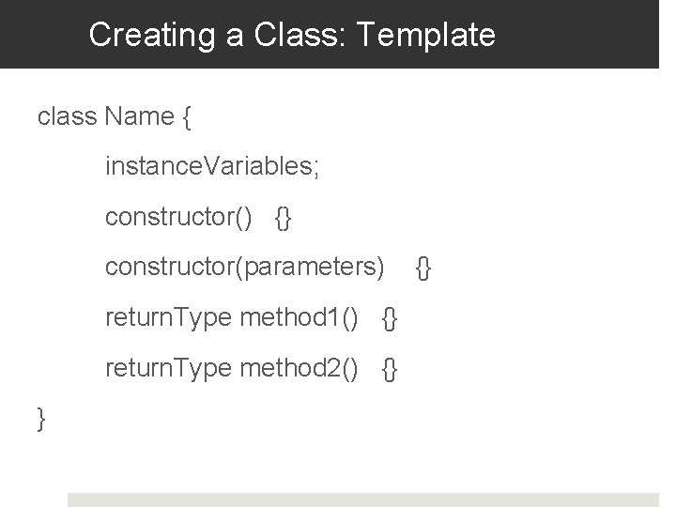The image size is (676, 507).
Task: Click the "method1()" text
Action: coord(300,317)
